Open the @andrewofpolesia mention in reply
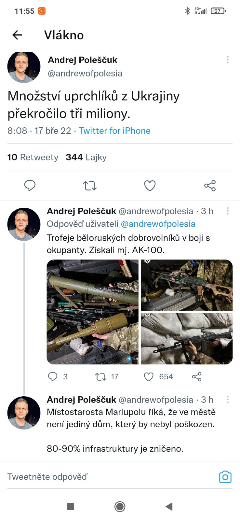The height and width of the screenshot is (521, 240). click(x=158, y=224)
